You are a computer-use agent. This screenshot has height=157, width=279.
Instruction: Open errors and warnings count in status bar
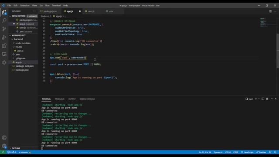click(x=12, y=152)
